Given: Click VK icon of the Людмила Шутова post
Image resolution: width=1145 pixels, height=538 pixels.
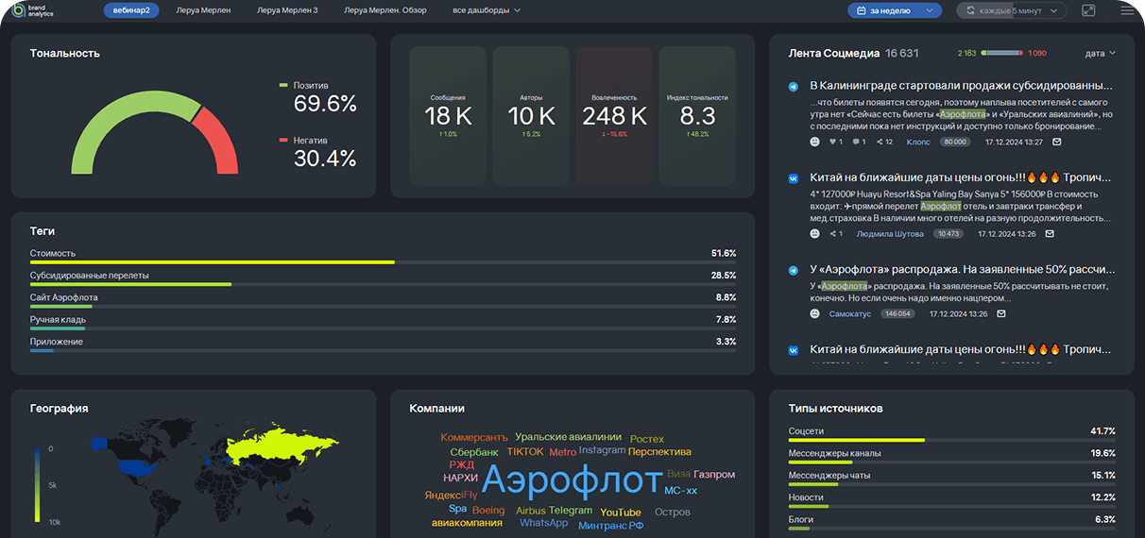Looking at the screenshot, I should pyautogui.click(x=794, y=177).
